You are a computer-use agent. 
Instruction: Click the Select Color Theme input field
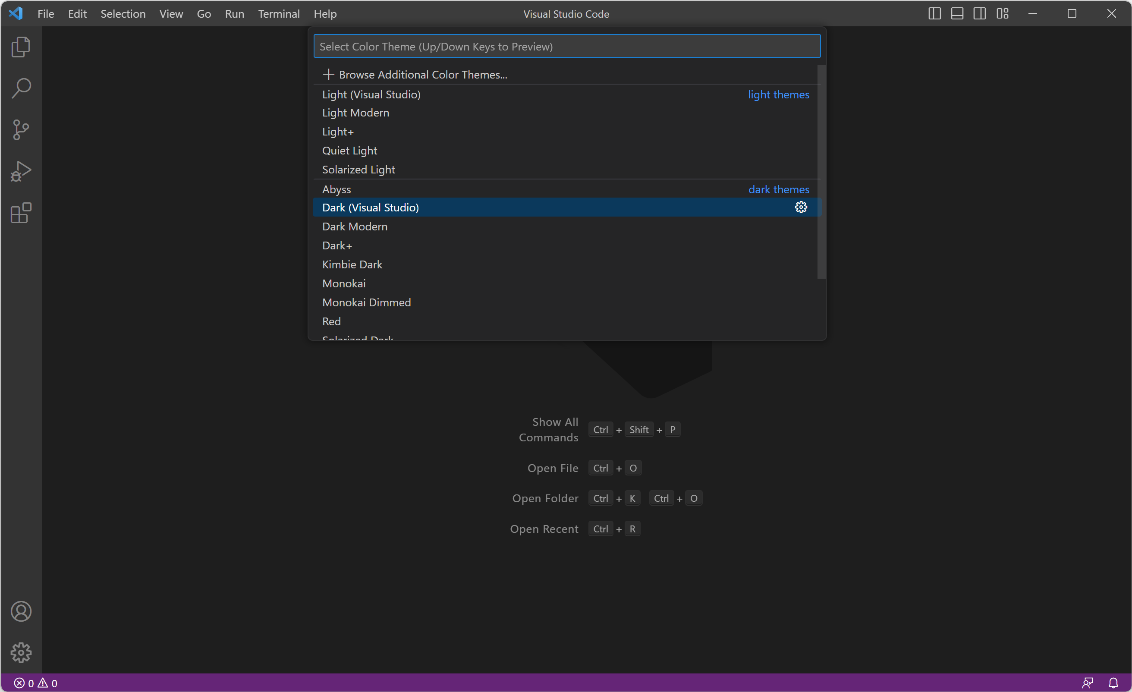[566, 47]
